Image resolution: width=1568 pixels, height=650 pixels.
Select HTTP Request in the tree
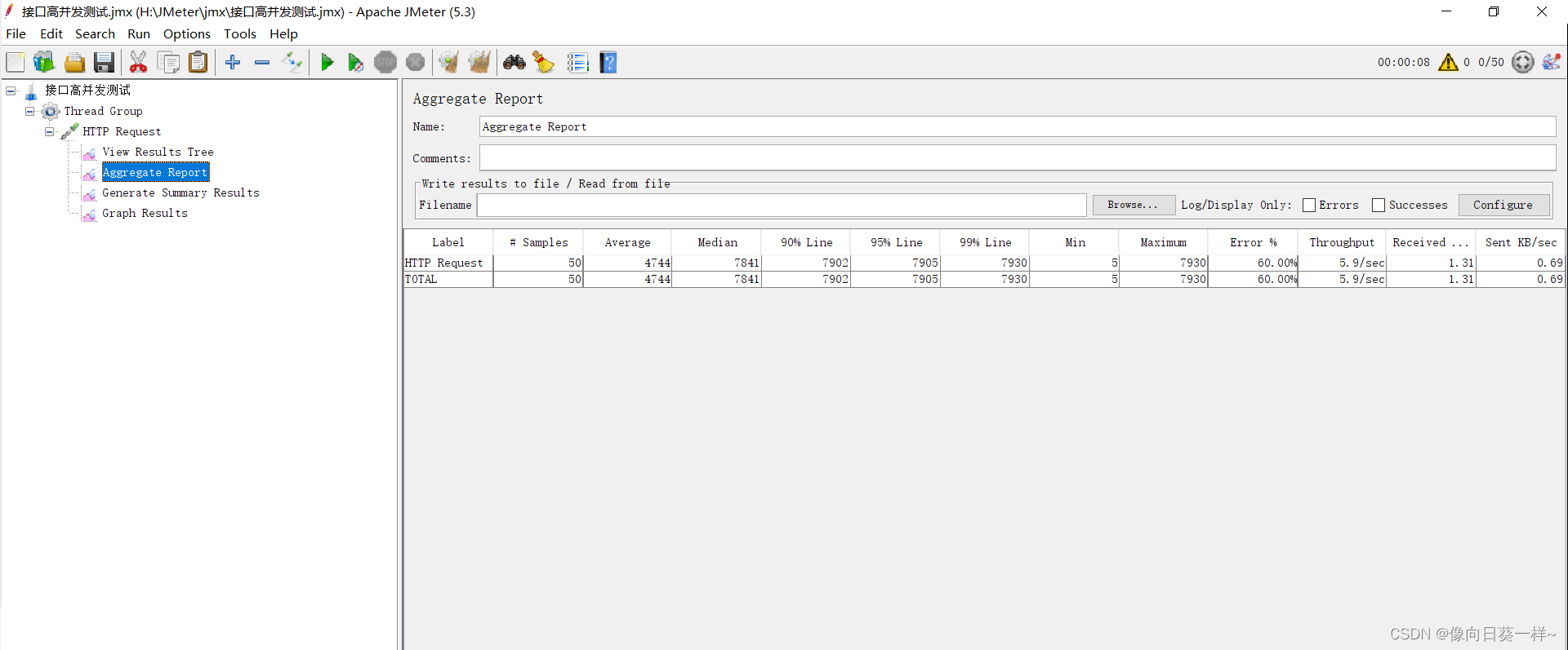122,131
